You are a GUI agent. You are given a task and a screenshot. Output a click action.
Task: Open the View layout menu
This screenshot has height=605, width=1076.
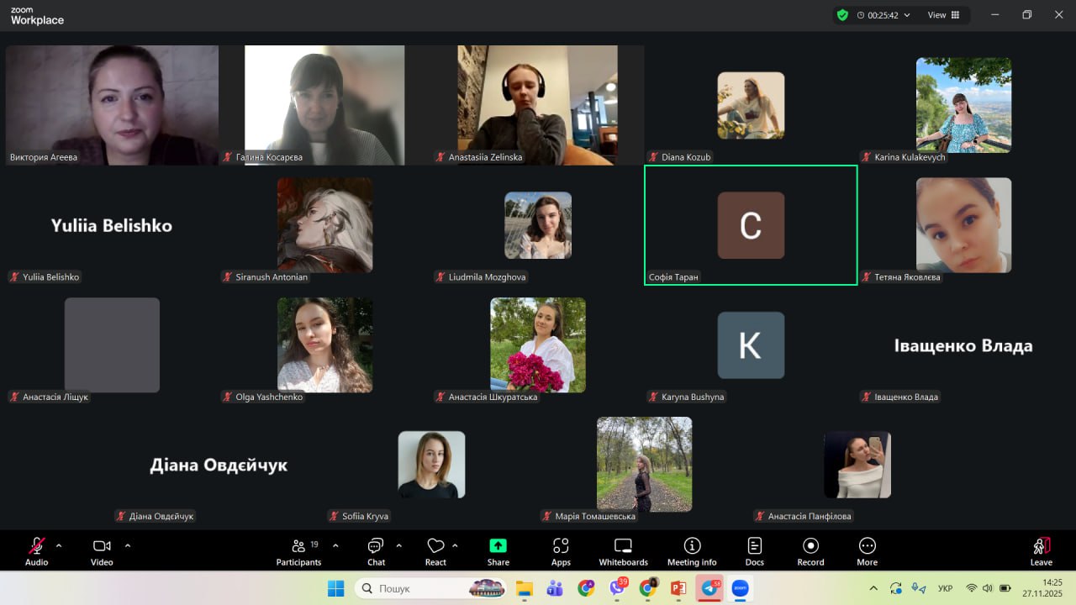click(942, 15)
